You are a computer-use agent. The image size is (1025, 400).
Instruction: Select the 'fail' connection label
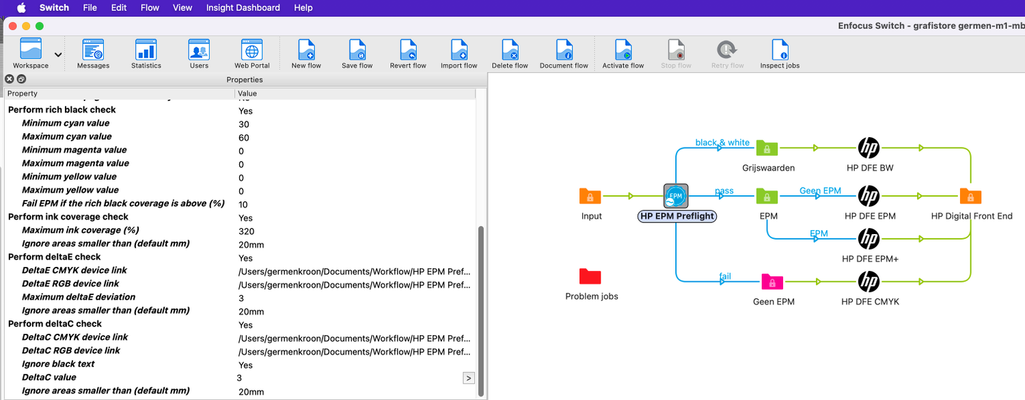[x=725, y=276]
